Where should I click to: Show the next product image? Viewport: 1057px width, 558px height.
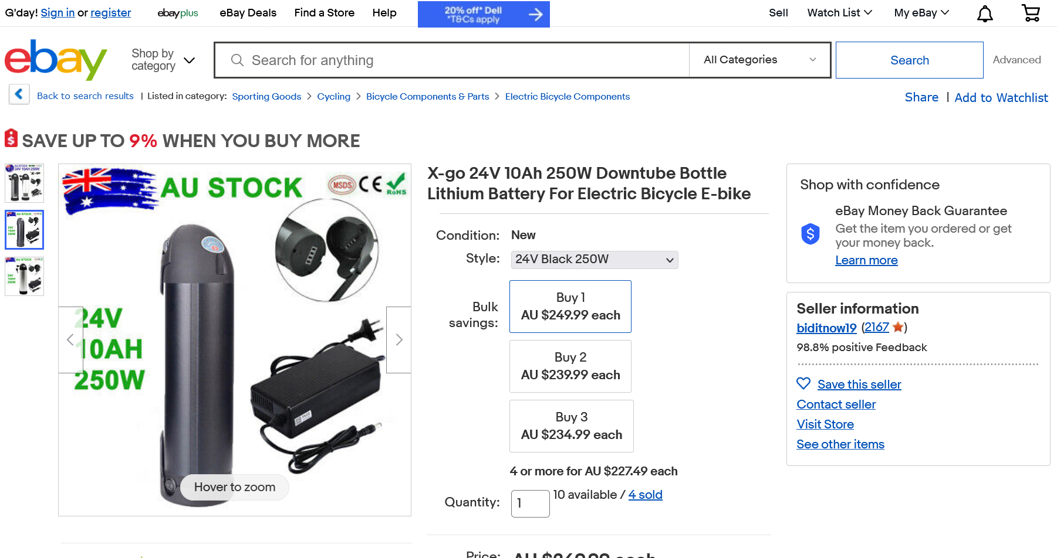[399, 340]
